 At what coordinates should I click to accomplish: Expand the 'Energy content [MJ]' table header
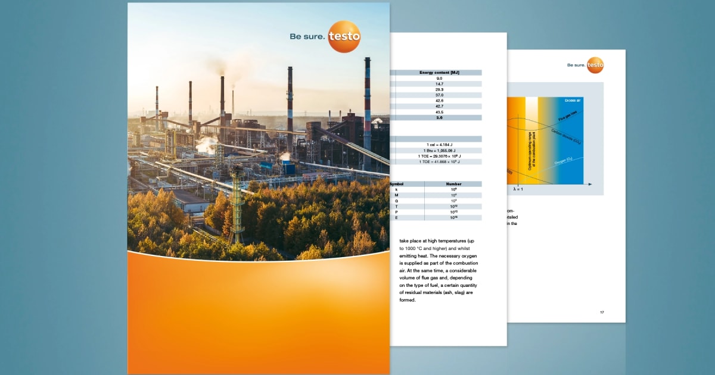coord(438,72)
